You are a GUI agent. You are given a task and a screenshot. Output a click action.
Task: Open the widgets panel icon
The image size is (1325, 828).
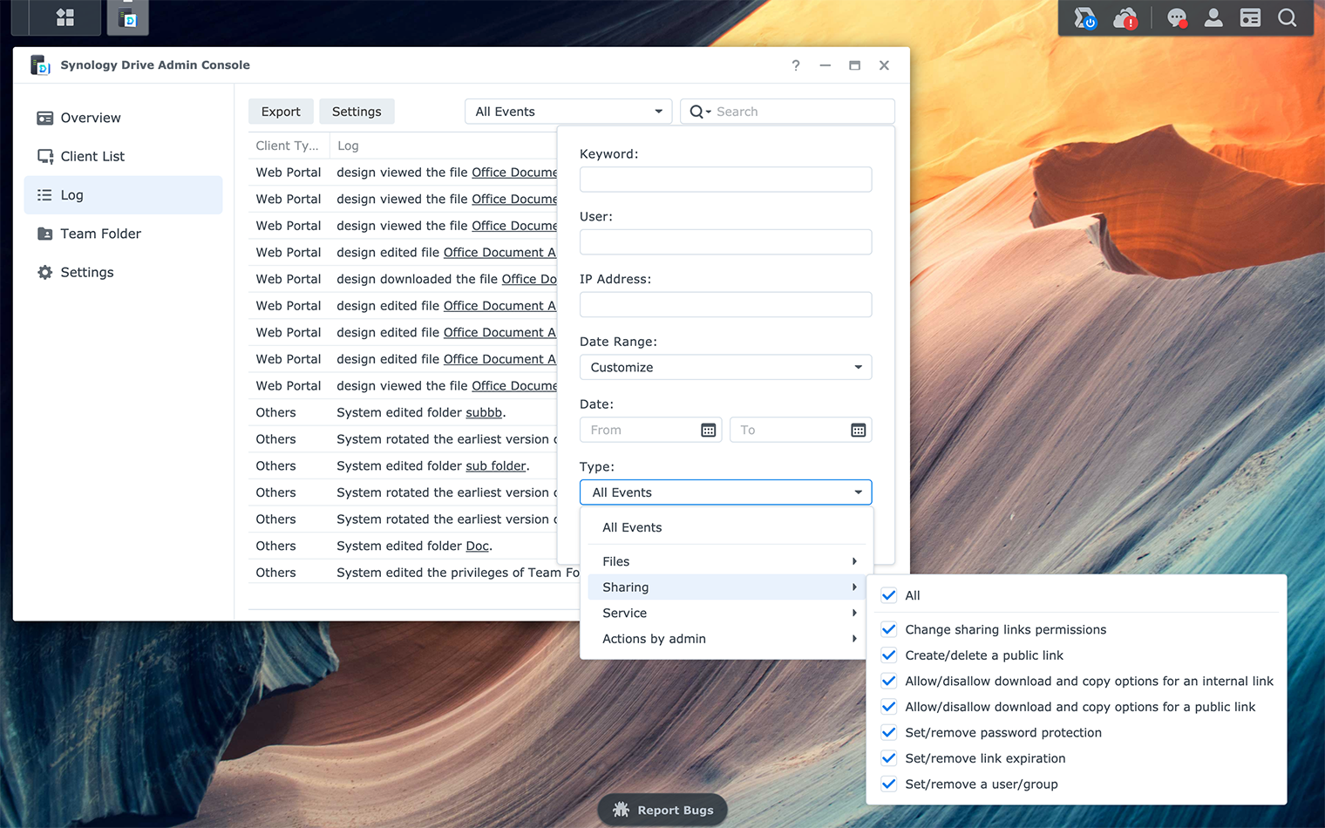pyautogui.click(x=1250, y=17)
